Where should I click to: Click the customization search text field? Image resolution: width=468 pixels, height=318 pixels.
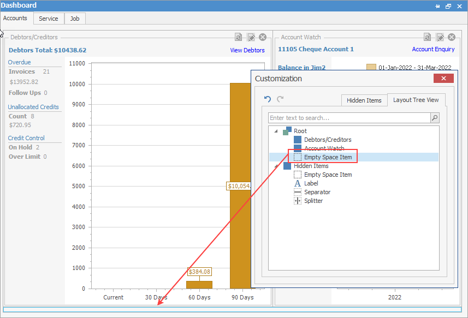[x=349, y=118]
